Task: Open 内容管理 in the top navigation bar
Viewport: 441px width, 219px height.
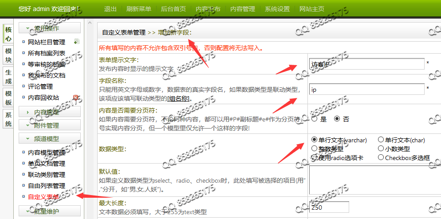Action: pyautogui.click(x=243, y=9)
